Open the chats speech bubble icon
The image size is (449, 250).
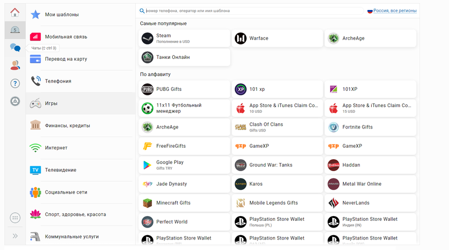[15, 47]
